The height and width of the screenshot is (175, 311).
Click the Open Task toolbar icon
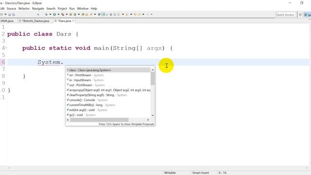point(86,15)
